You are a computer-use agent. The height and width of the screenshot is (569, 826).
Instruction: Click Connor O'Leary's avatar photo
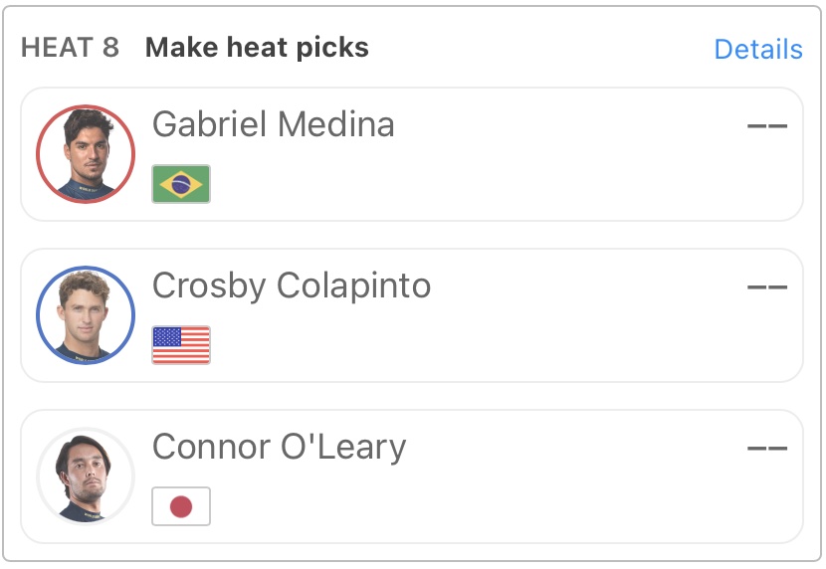point(86,475)
